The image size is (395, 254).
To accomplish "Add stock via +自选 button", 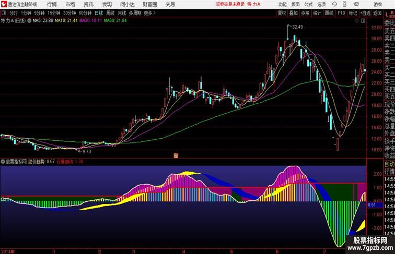I will [x=365, y=13].
